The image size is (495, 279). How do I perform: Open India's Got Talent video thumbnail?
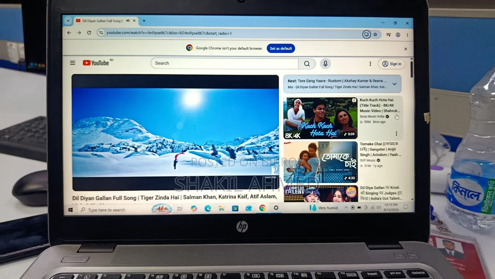pyautogui.click(x=321, y=194)
